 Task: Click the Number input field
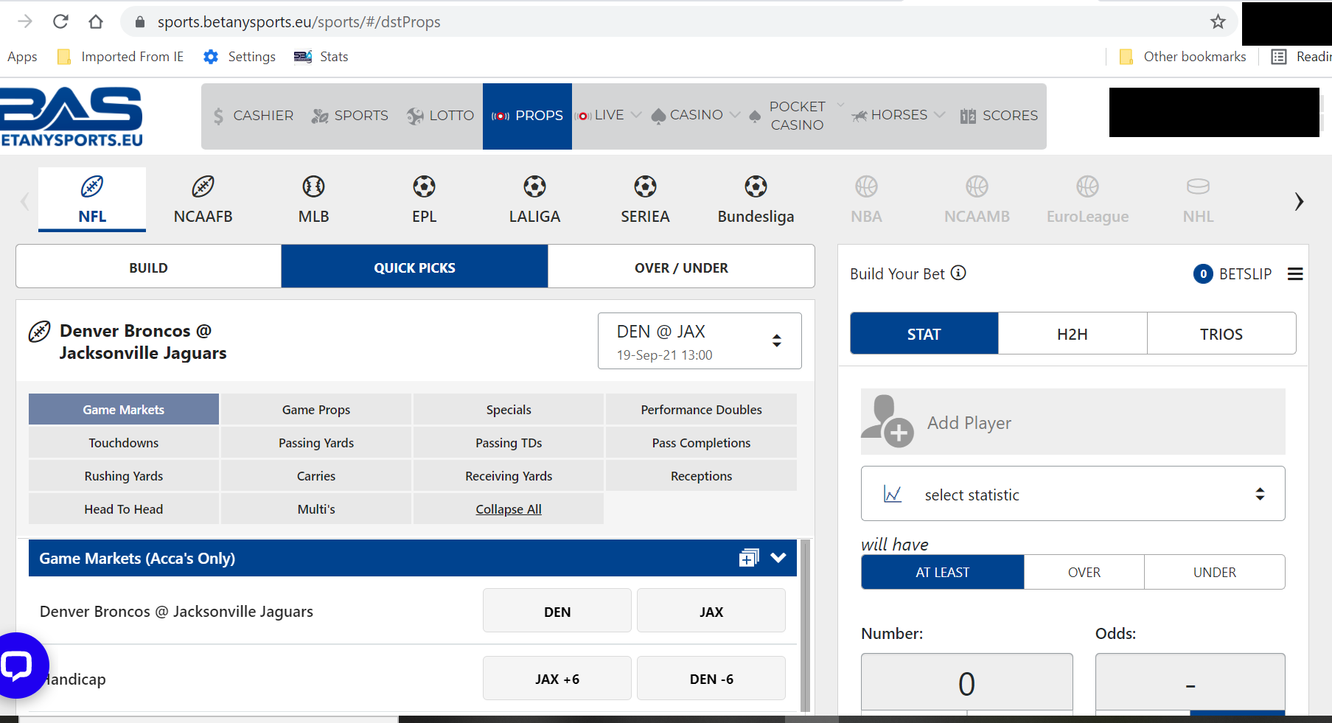966,682
